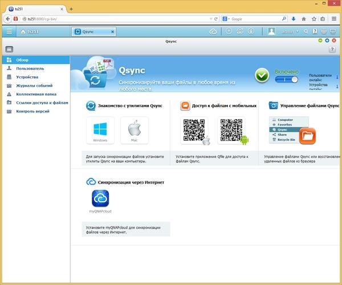Open event notifications info icon in header
The height and width of the screenshot is (285, 342).
click(251, 31)
